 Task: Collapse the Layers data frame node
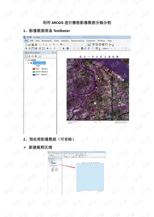point(26,60)
